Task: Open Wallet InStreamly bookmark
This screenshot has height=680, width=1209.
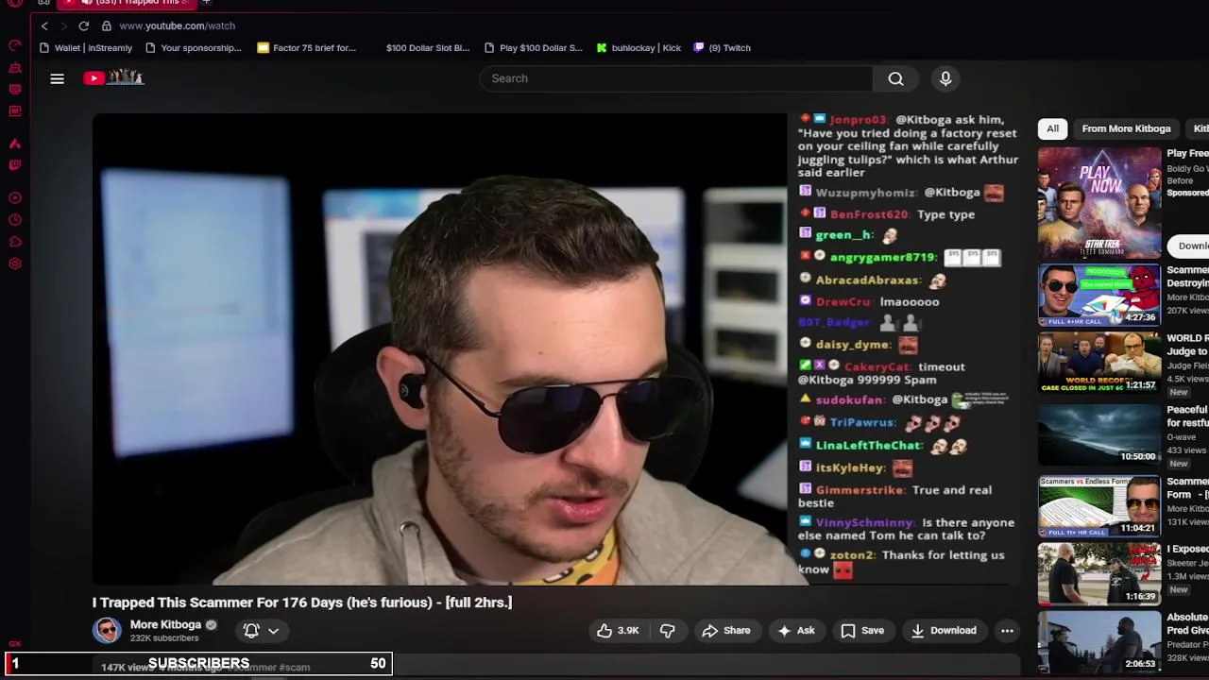Action: [x=86, y=48]
